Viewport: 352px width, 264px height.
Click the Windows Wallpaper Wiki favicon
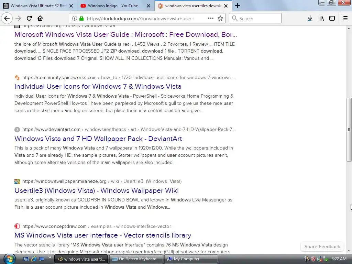(x=17, y=181)
